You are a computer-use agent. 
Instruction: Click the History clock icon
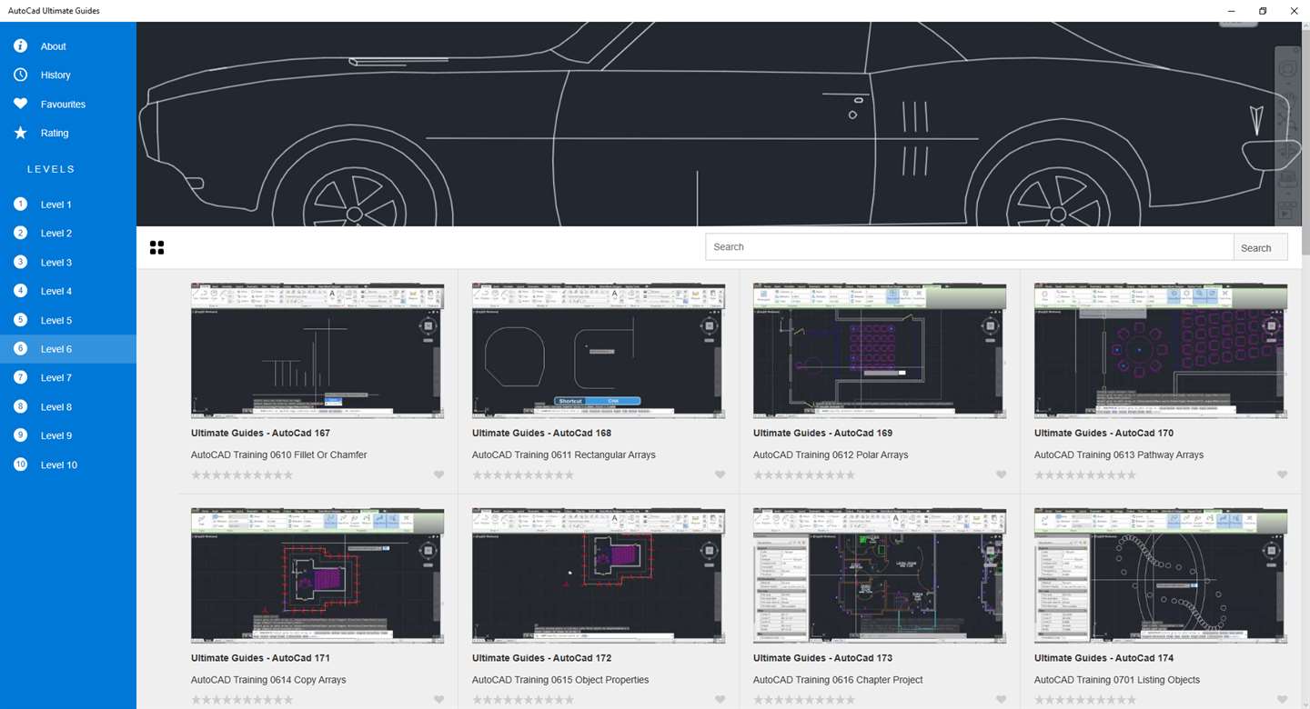pos(21,75)
